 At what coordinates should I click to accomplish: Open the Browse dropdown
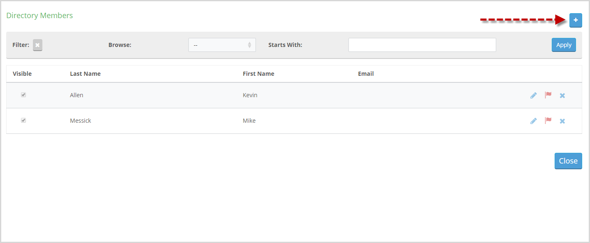[x=222, y=45]
